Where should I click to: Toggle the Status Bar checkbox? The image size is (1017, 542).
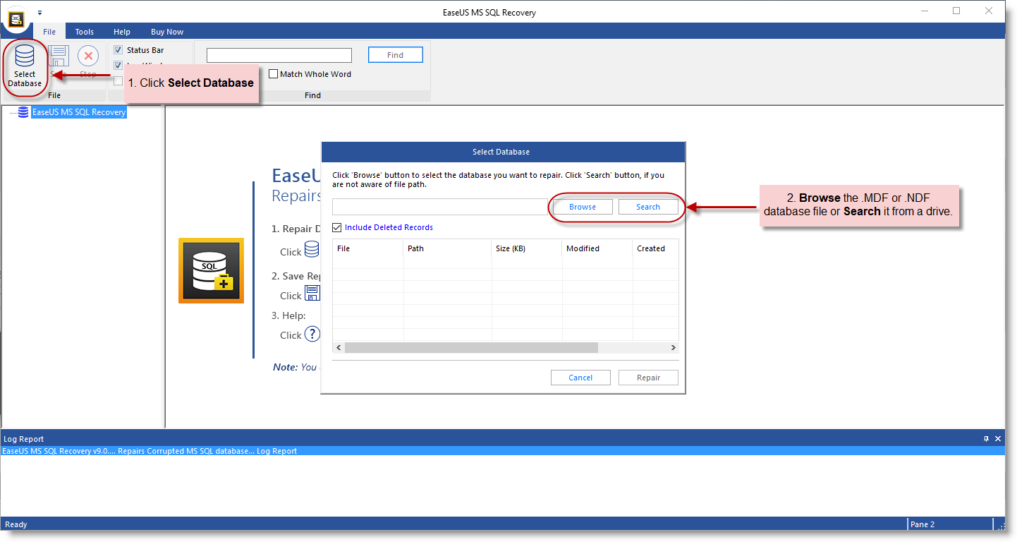click(x=118, y=50)
